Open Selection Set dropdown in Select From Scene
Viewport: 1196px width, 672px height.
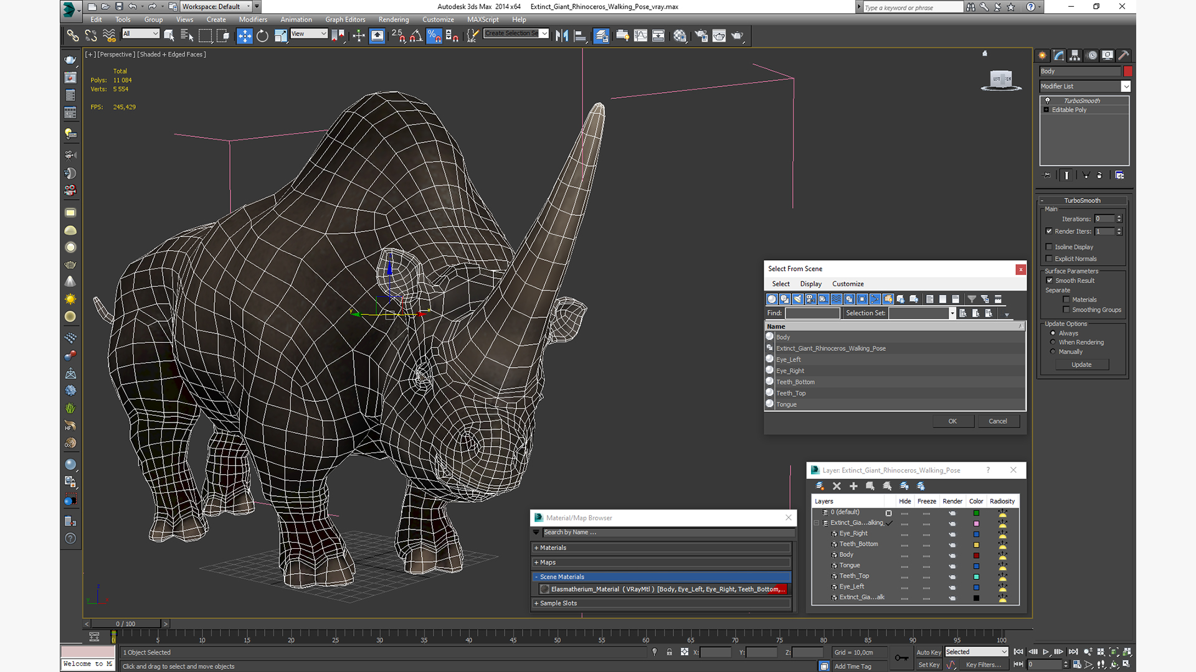[922, 313]
